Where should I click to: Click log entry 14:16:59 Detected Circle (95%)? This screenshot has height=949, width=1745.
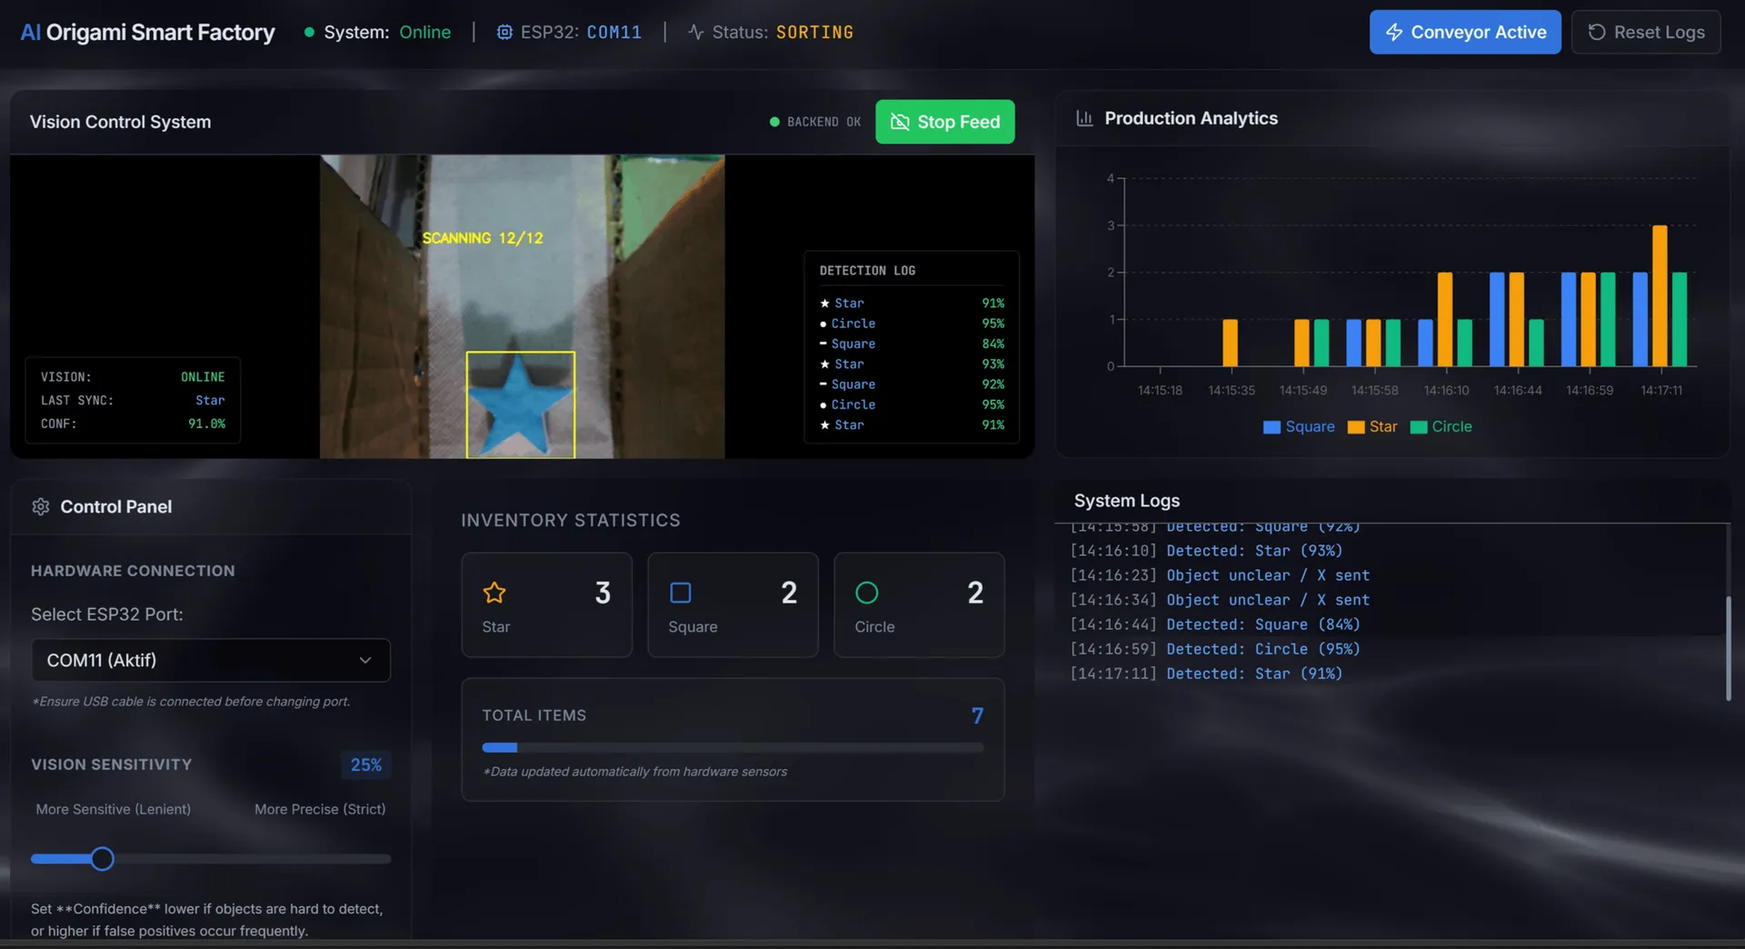point(1215,649)
